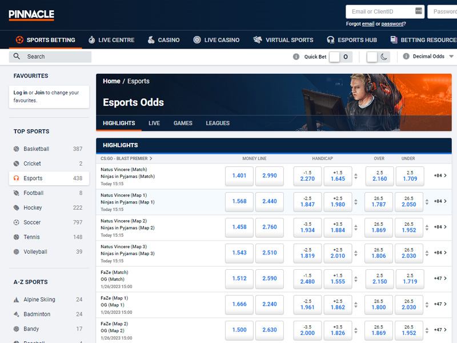457x343 pixels.
Task: Open the Live Centre menu item
Action: click(x=111, y=40)
